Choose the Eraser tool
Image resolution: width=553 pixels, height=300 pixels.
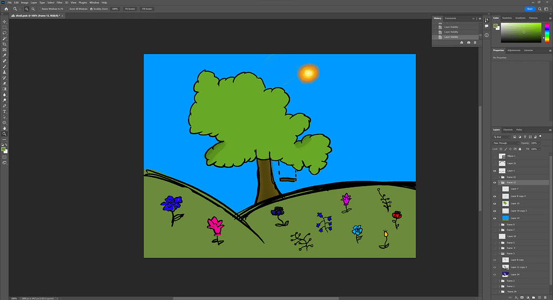coord(5,84)
